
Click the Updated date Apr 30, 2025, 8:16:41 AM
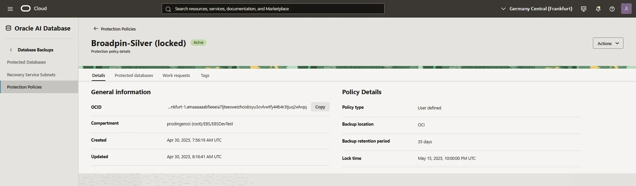(x=194, y=156)
